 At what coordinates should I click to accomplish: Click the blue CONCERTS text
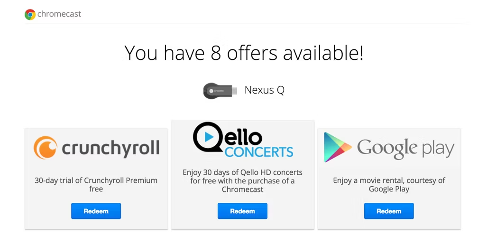(259, 152)
